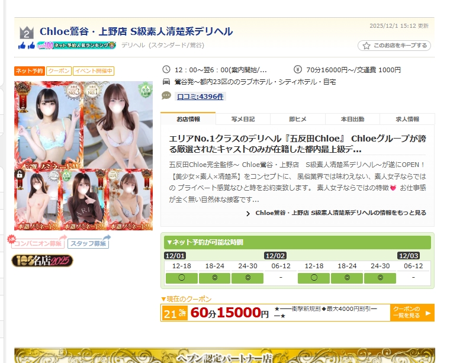Select the 12/02 24-30 reservation slot
This screenshot has height=363, width=463.
coord(380,278)
